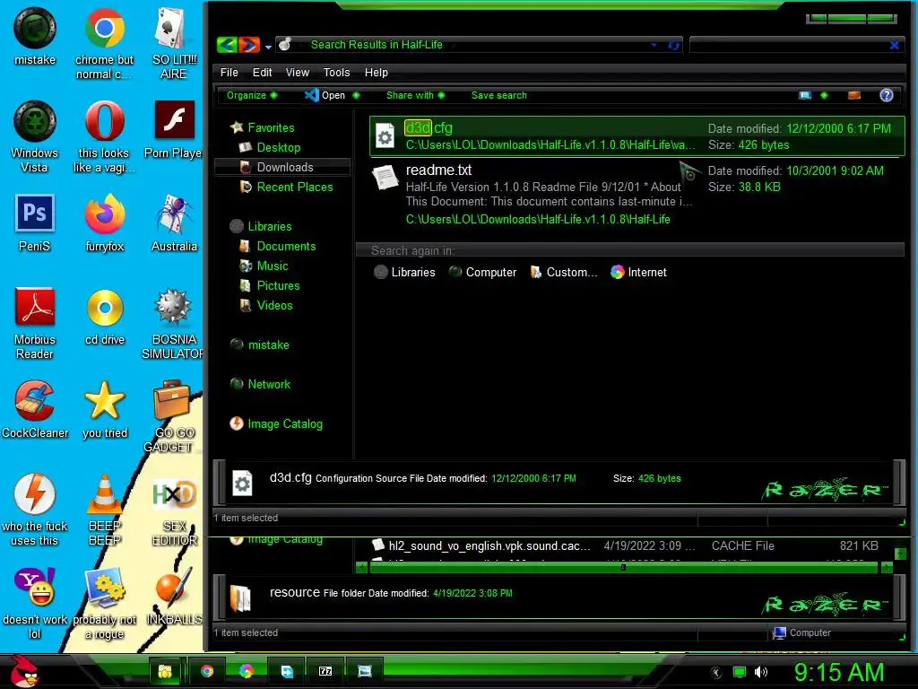Open the Organize dropdown
Image resolution: width=918 pixels, height=689 pixels.
(x=252, y=95)
